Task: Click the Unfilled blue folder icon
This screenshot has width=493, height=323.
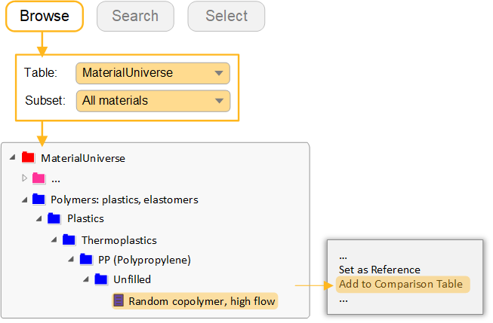Action: (x=101, y=279)
